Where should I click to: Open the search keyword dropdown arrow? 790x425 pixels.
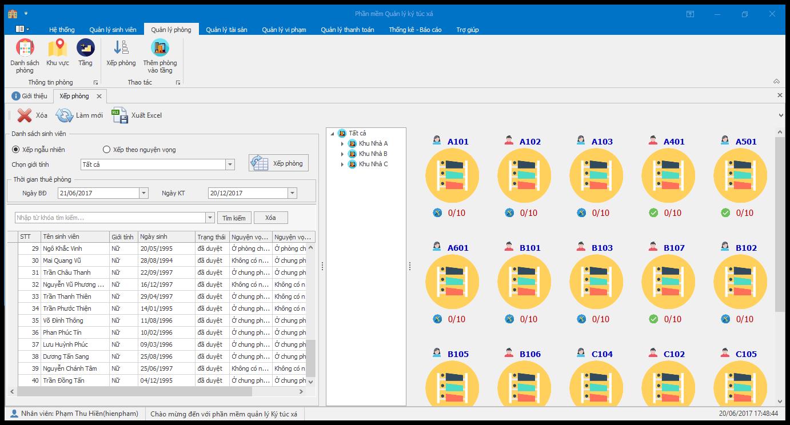point(210,218)
